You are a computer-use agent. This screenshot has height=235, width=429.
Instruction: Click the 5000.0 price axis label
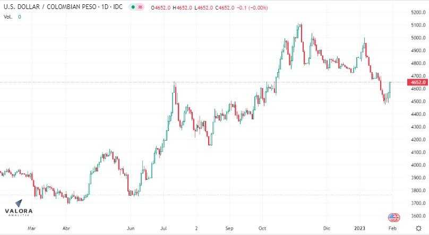coord(418,38)
